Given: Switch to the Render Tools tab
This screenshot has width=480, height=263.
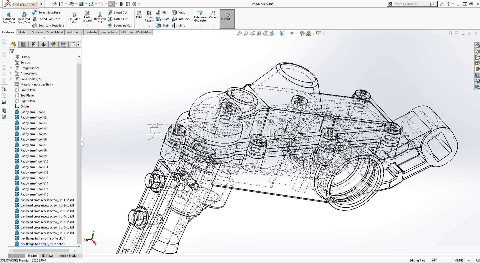Looking at the screenshot, I should (109, 32).
